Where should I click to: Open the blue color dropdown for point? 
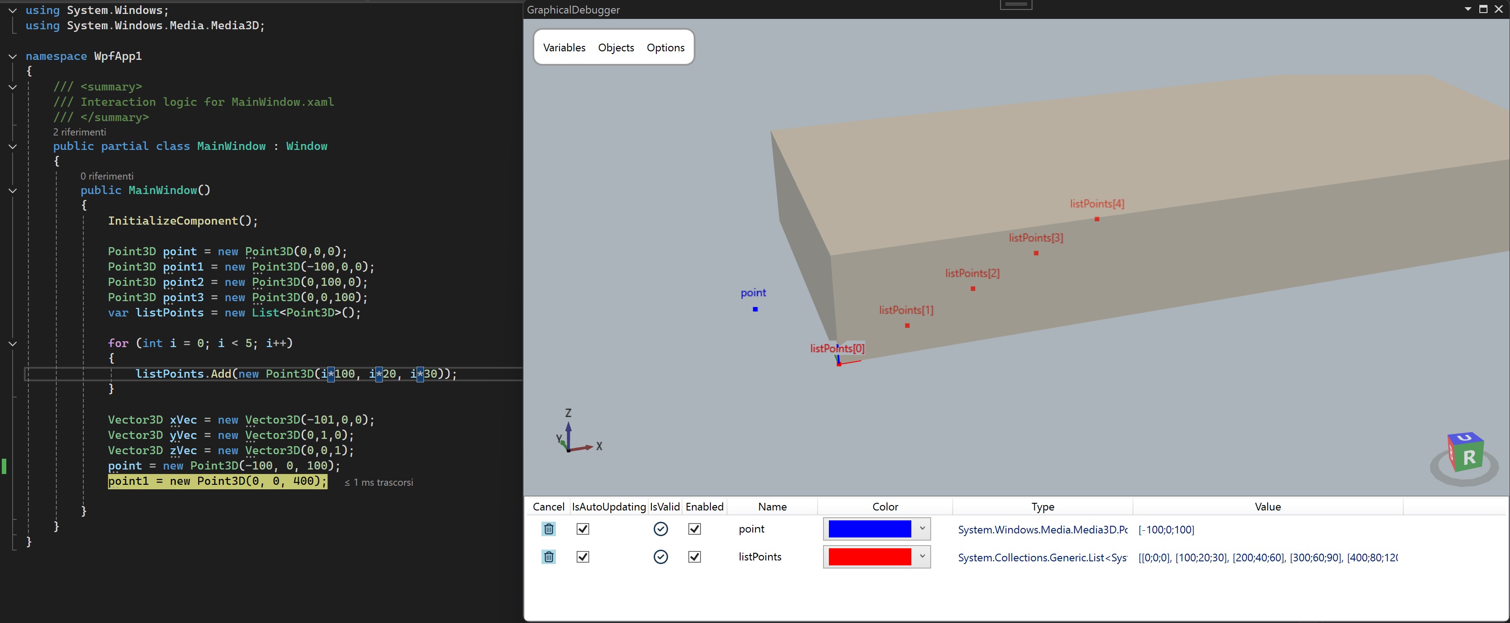[922, 529]
